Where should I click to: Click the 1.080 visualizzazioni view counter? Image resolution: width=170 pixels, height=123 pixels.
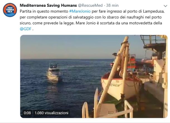(52, 113)
